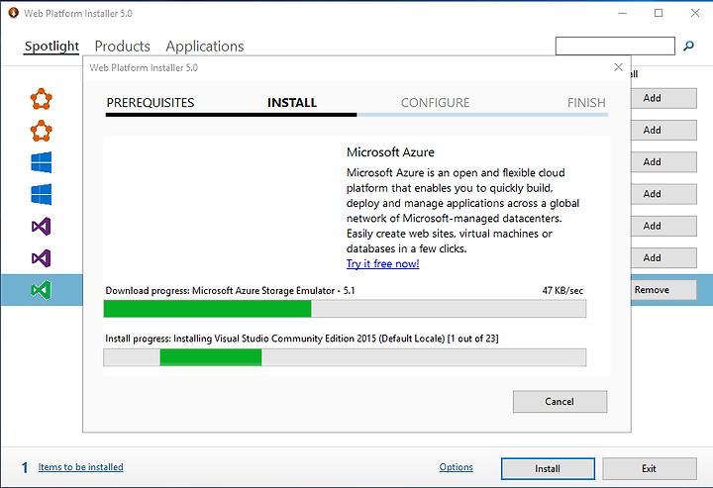Click the search magnifier icon
Viewport: 713px width, 488px height.
coord(688,46)
